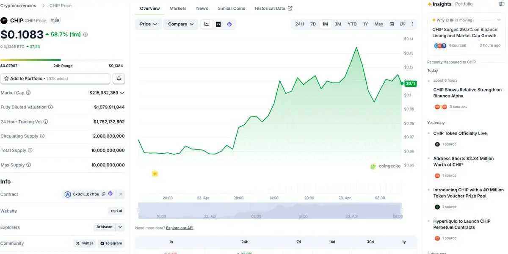Open the chart three-dot options menu
Screen dimensions: 508x254
[412, 24]
